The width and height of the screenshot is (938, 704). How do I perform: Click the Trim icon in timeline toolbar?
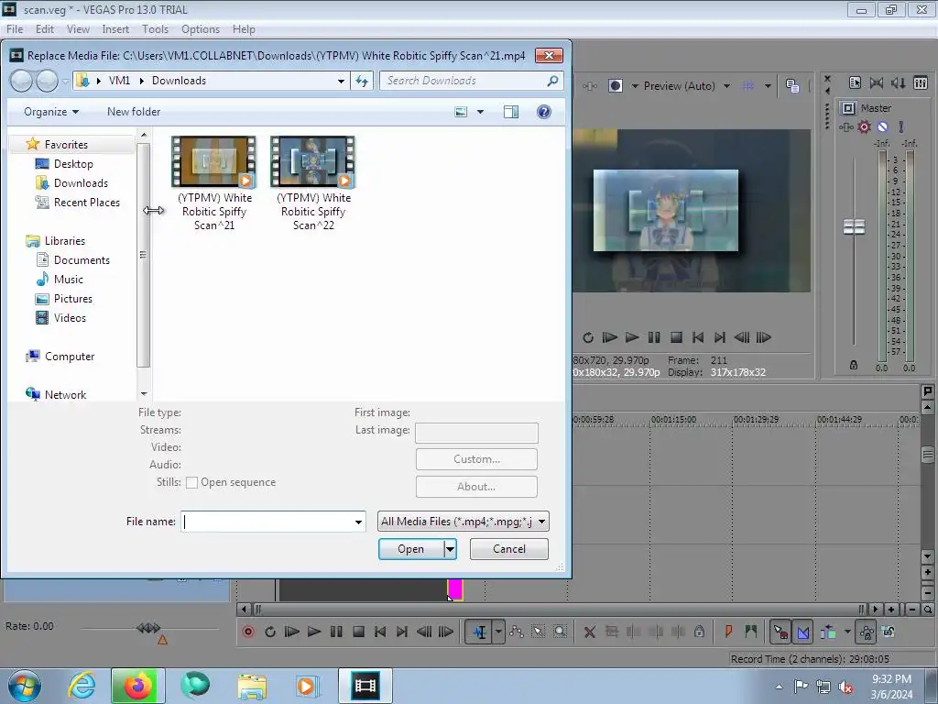[611, 632]
